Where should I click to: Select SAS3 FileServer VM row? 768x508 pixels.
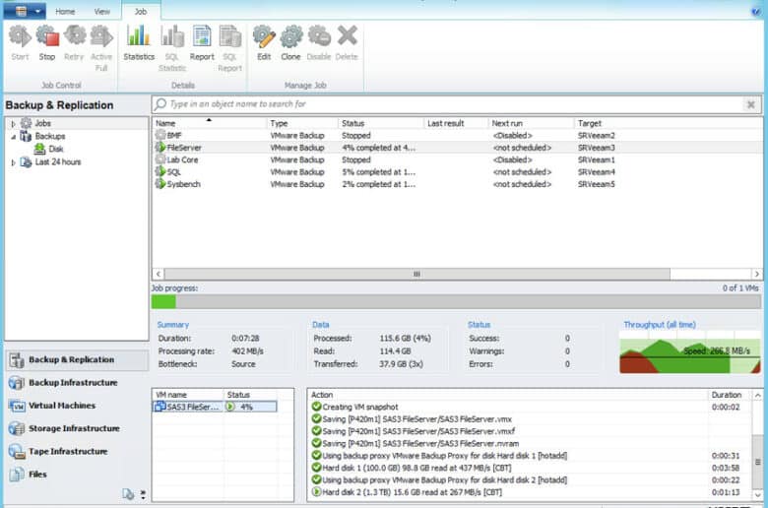coord(215,407)
